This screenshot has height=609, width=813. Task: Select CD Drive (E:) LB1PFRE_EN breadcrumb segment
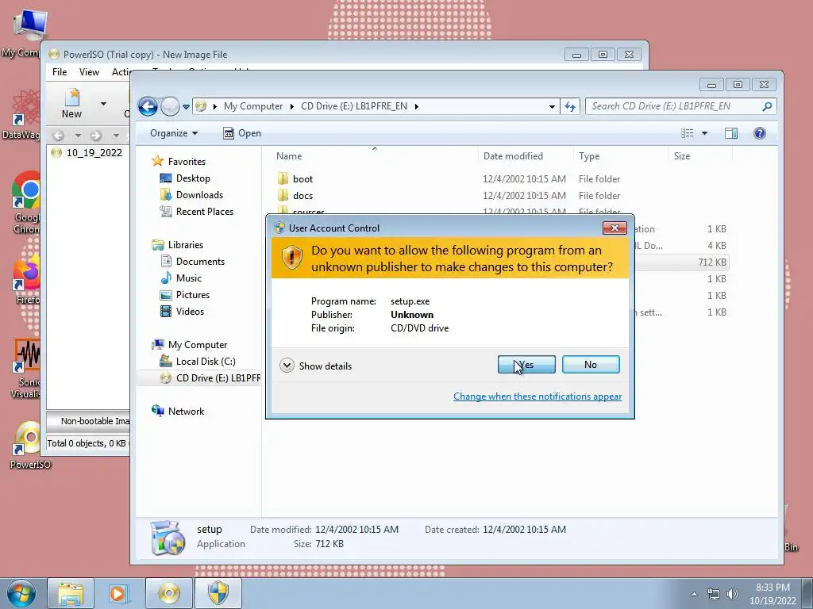coord(353,106)
